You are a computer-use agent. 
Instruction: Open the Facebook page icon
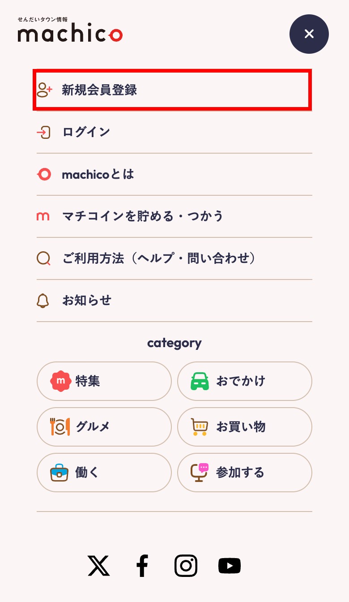click(142, 565)
